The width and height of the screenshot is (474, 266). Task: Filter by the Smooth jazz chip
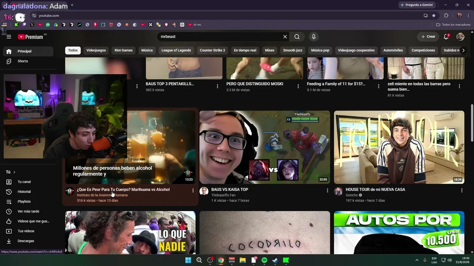pos(293,50)
